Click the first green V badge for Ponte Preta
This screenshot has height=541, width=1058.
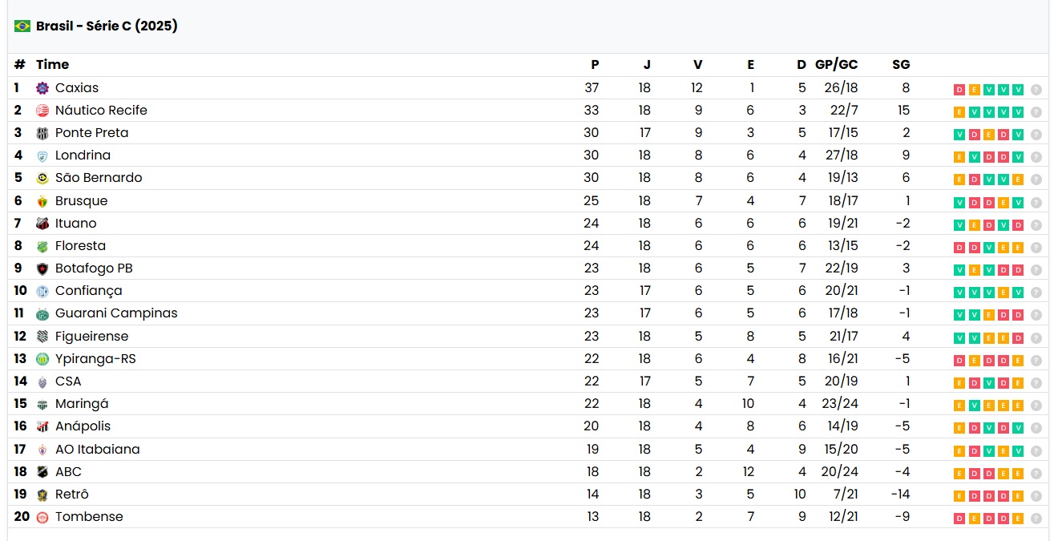click(959, 135)
